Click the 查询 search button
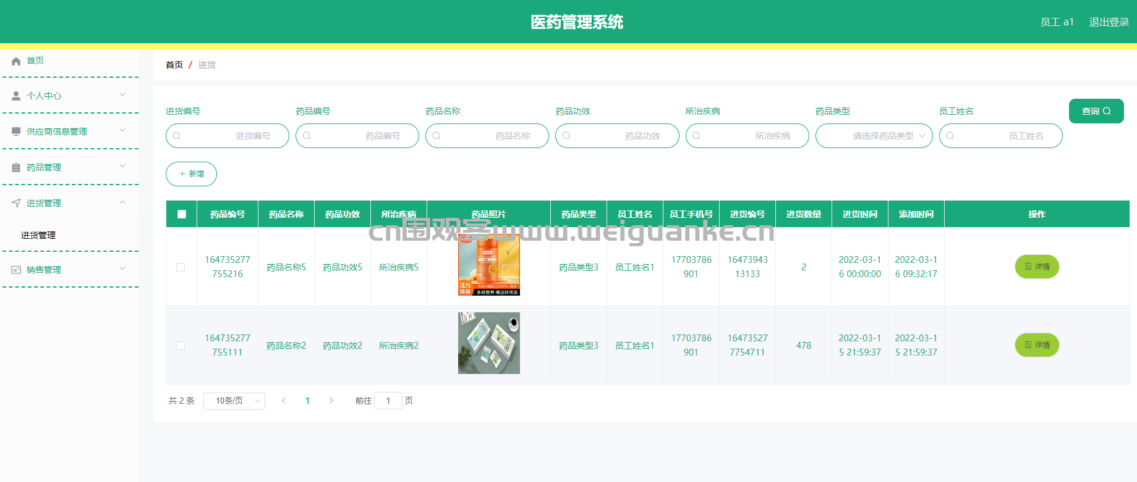 1096,111
